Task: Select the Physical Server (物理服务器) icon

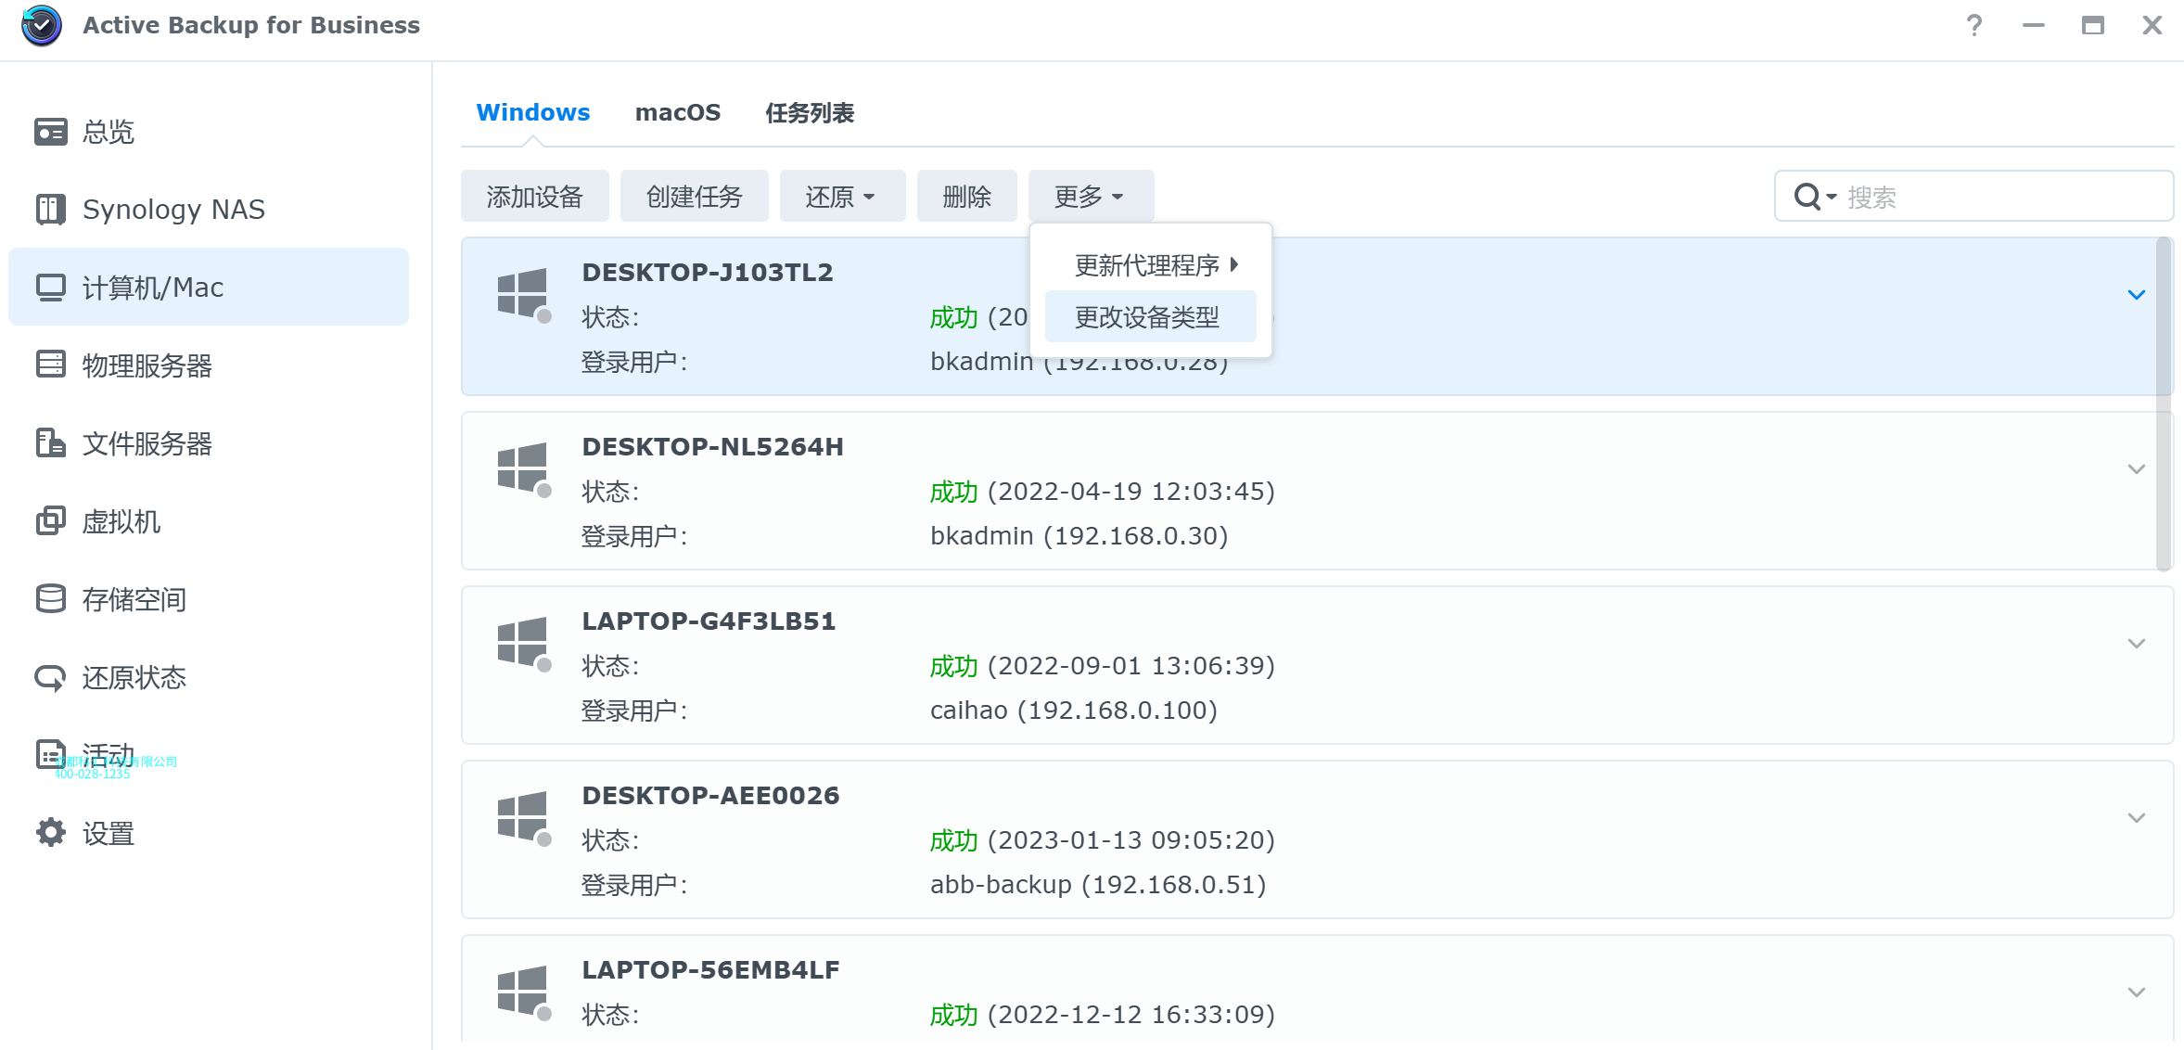Action: point(50,365)
